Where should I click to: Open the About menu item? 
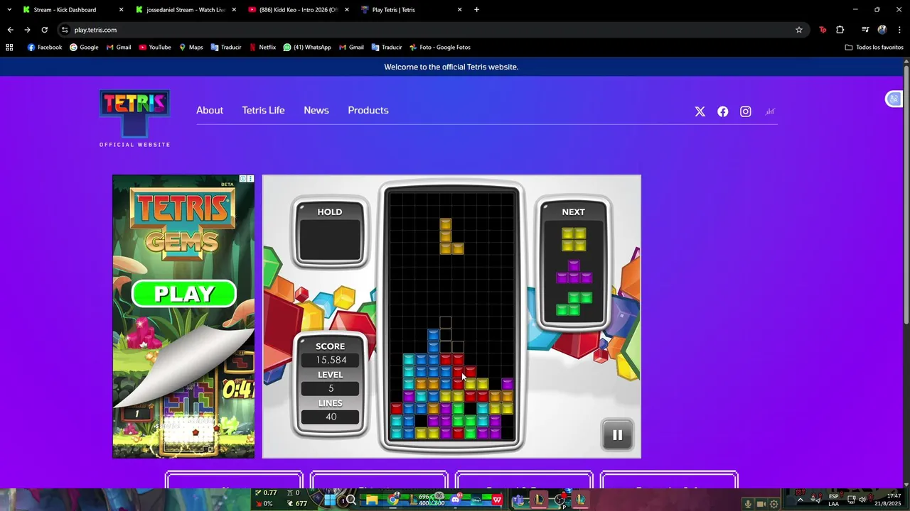[210, 110]
